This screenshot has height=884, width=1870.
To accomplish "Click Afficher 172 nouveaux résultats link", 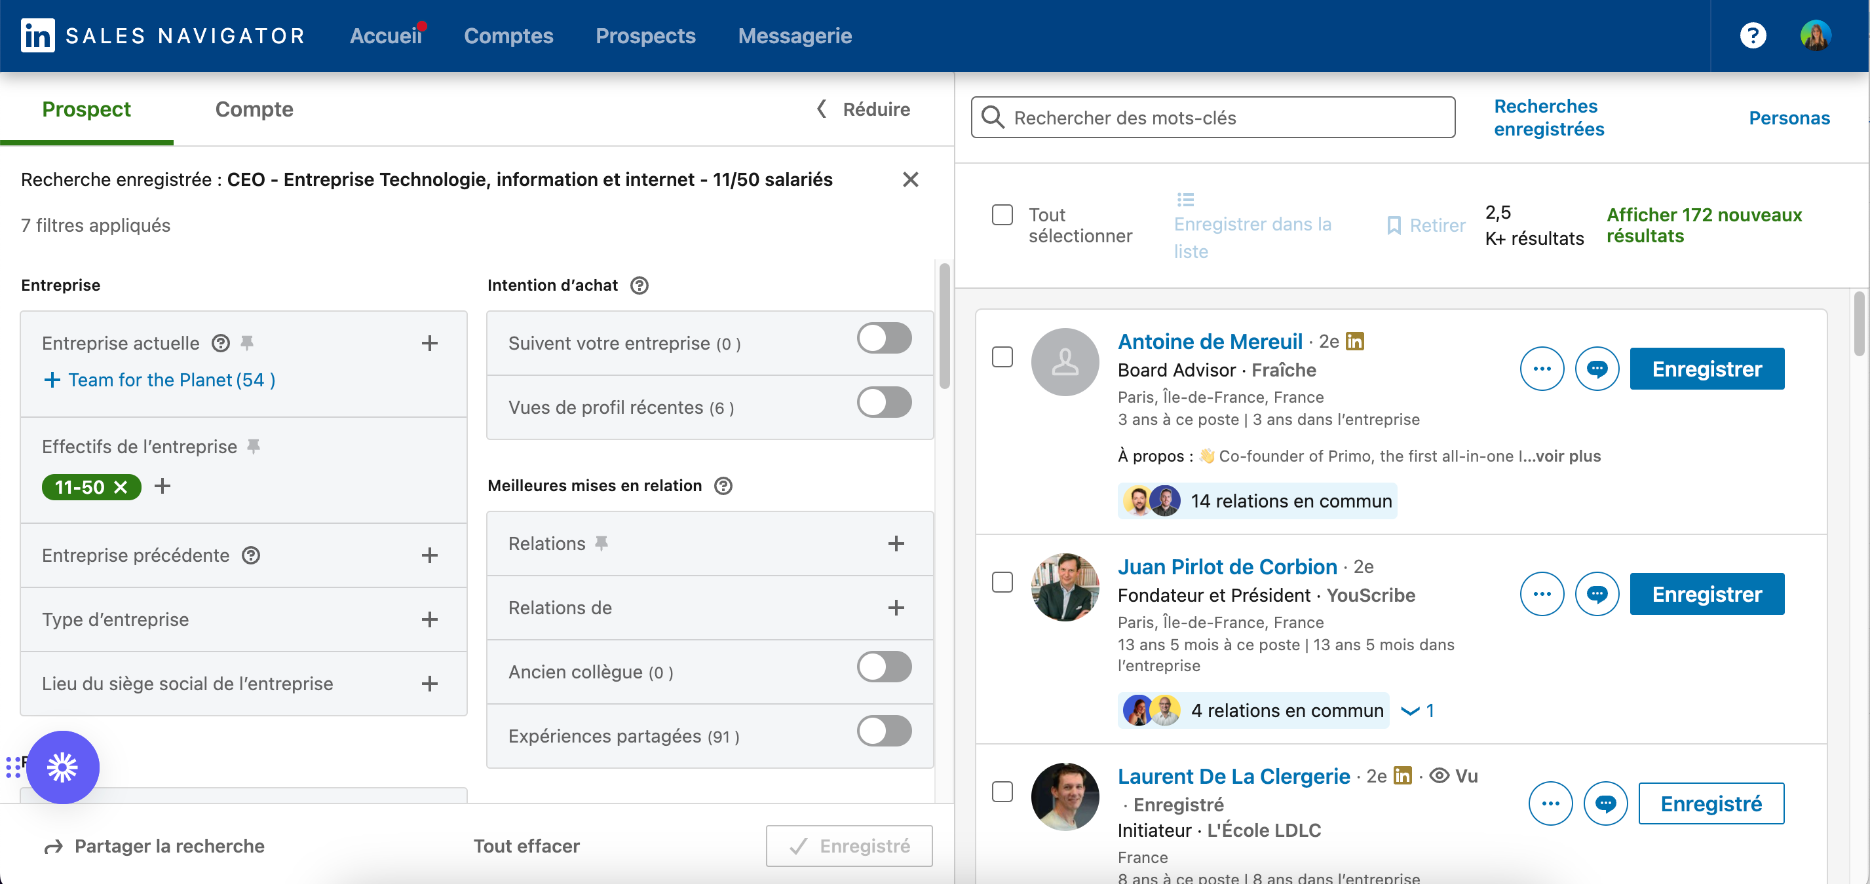I will pyautogui.click(x=1703, y=225).
